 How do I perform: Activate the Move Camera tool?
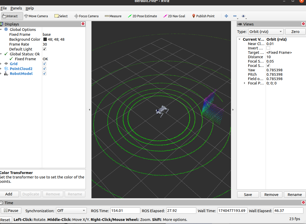point(36,16)
